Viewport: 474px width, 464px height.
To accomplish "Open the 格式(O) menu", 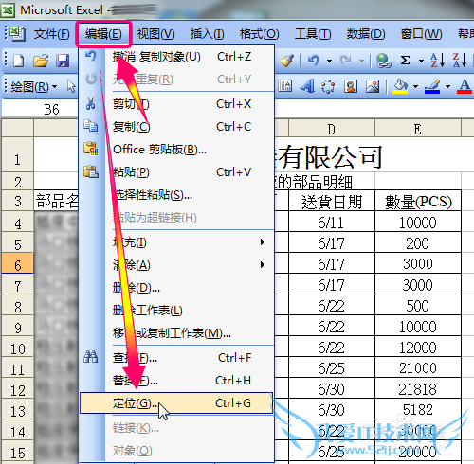I will point(260,34).
